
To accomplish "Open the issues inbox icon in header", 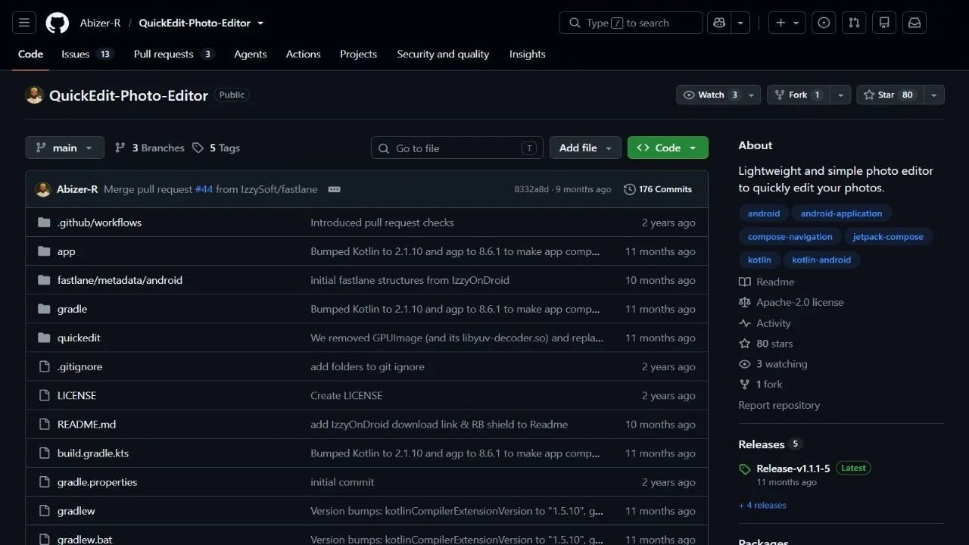I will click(x=824, y=23).
